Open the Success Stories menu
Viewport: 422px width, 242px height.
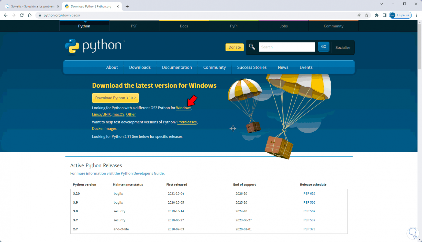point(252,67)
